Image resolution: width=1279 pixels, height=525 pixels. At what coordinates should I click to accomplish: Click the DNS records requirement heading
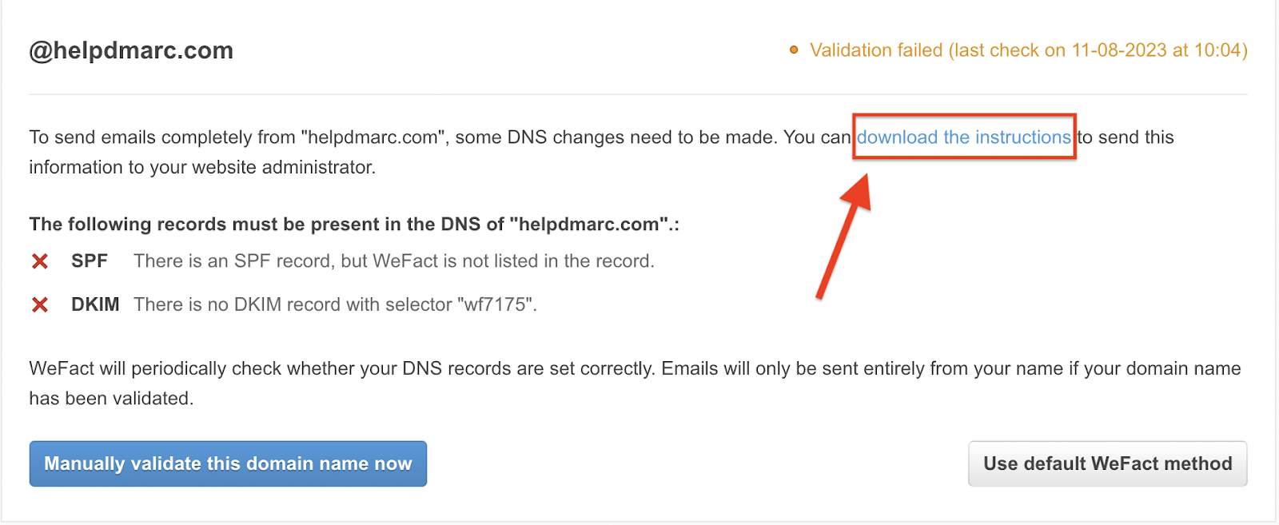click(354, 224)
